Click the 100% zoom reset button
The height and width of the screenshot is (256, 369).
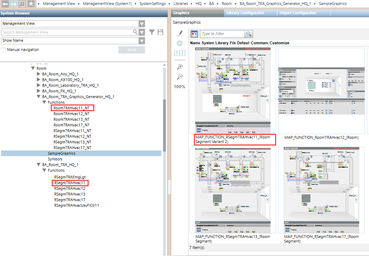click(180, 87)
